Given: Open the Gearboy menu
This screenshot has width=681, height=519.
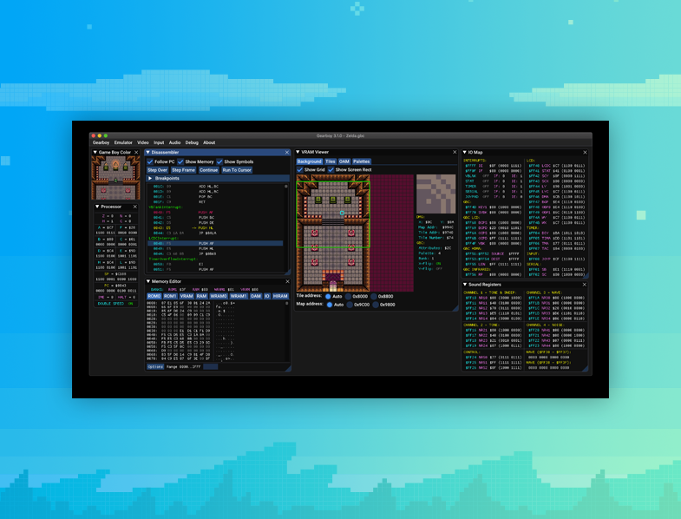Looking at the screenshot, I should (101, 142).
